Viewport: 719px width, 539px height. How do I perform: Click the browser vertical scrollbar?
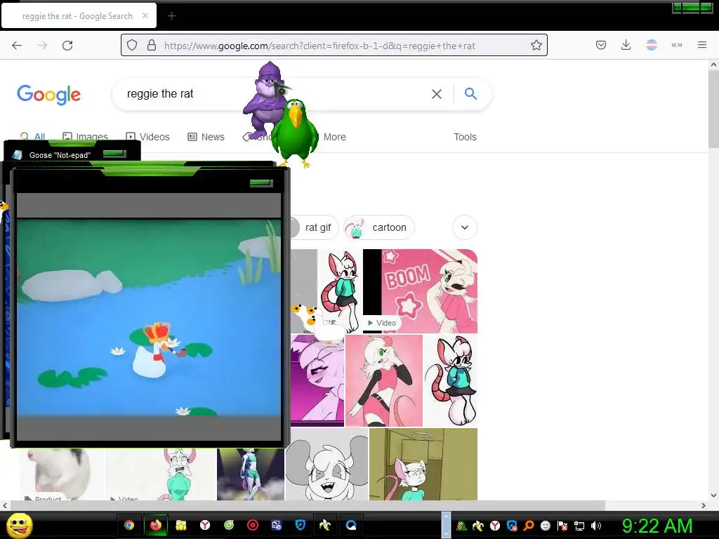pos(713,109)
